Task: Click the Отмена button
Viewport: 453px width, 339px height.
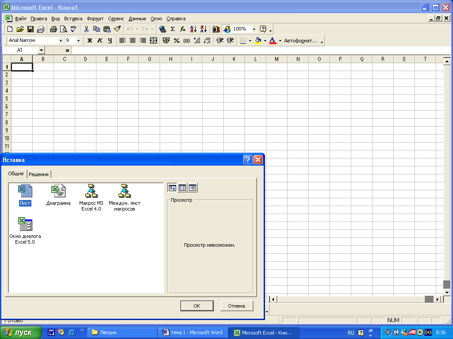Action: pos(236,306)
